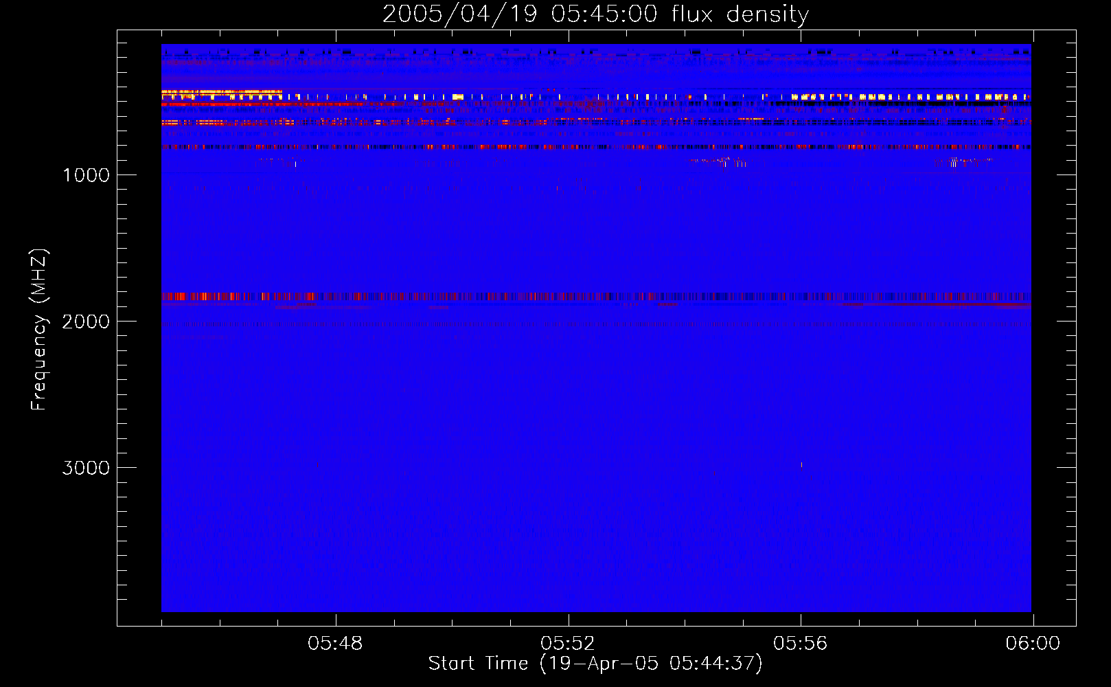Select the 2000 frequency tick label

[86, 322]
